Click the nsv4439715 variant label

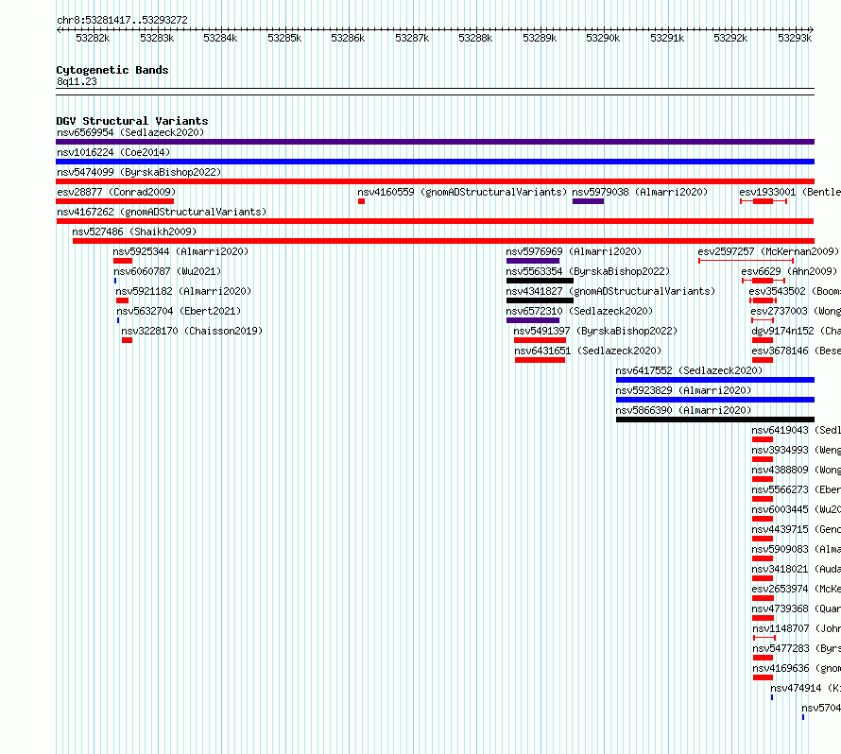coord(796,529)
